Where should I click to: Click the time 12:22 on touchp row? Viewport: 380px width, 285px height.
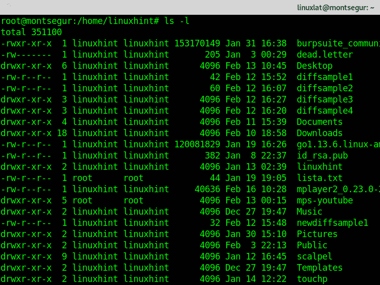click(274, 279)
